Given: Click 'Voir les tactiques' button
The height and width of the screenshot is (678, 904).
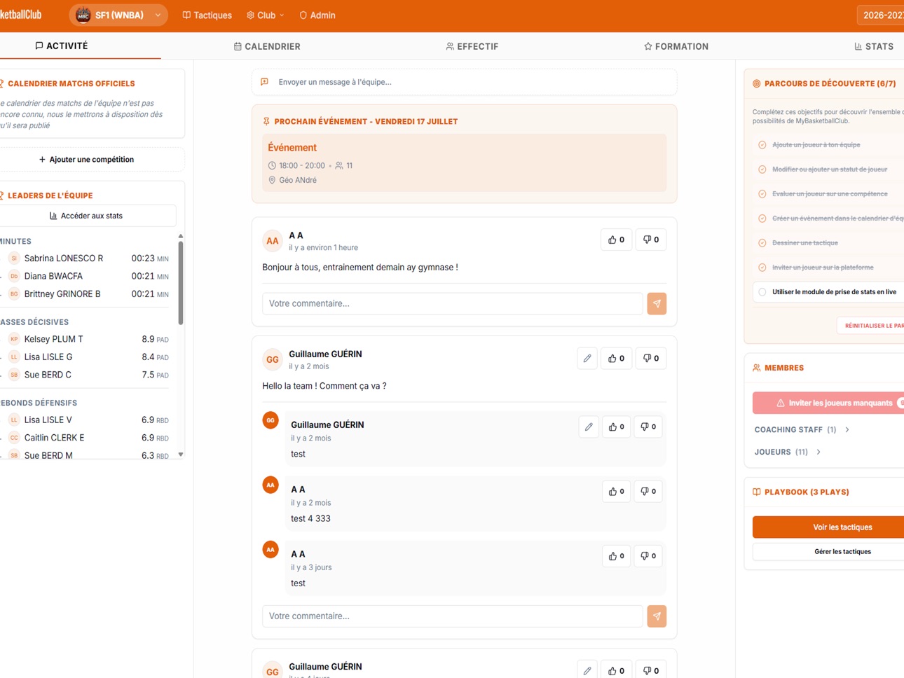Looking at the screenshot, I should (828, 527).
